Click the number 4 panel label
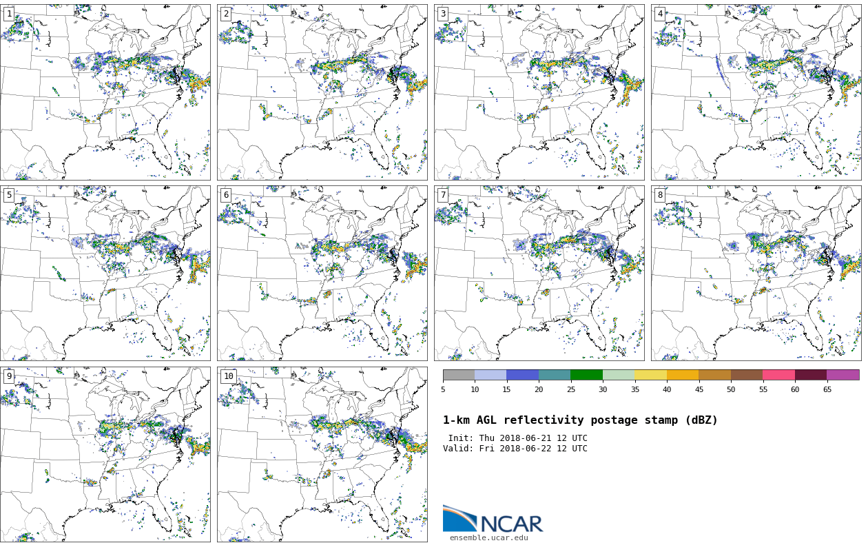 660,14
